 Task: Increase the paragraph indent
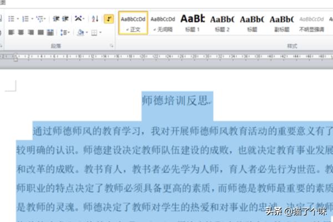(x=65, y=19)
